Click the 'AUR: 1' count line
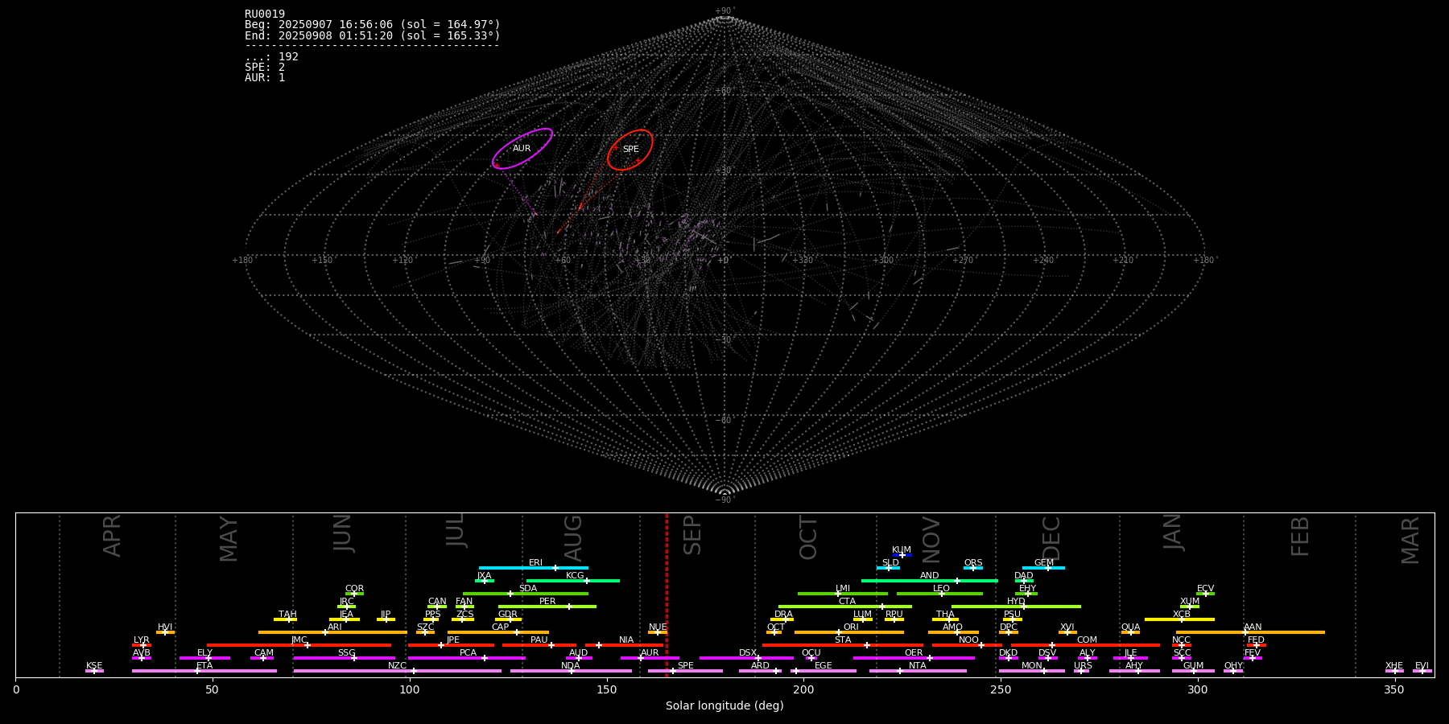 coord(265,78)
